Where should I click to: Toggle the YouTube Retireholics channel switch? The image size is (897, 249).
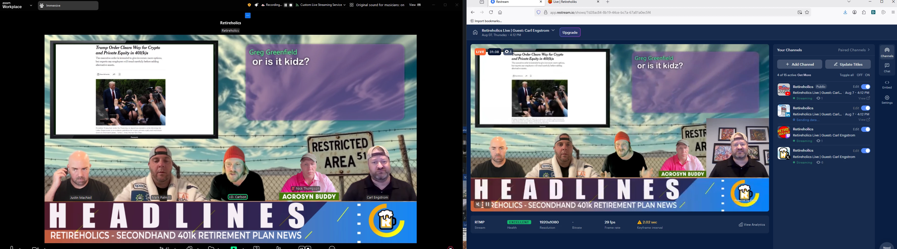[x=866, y=87]
